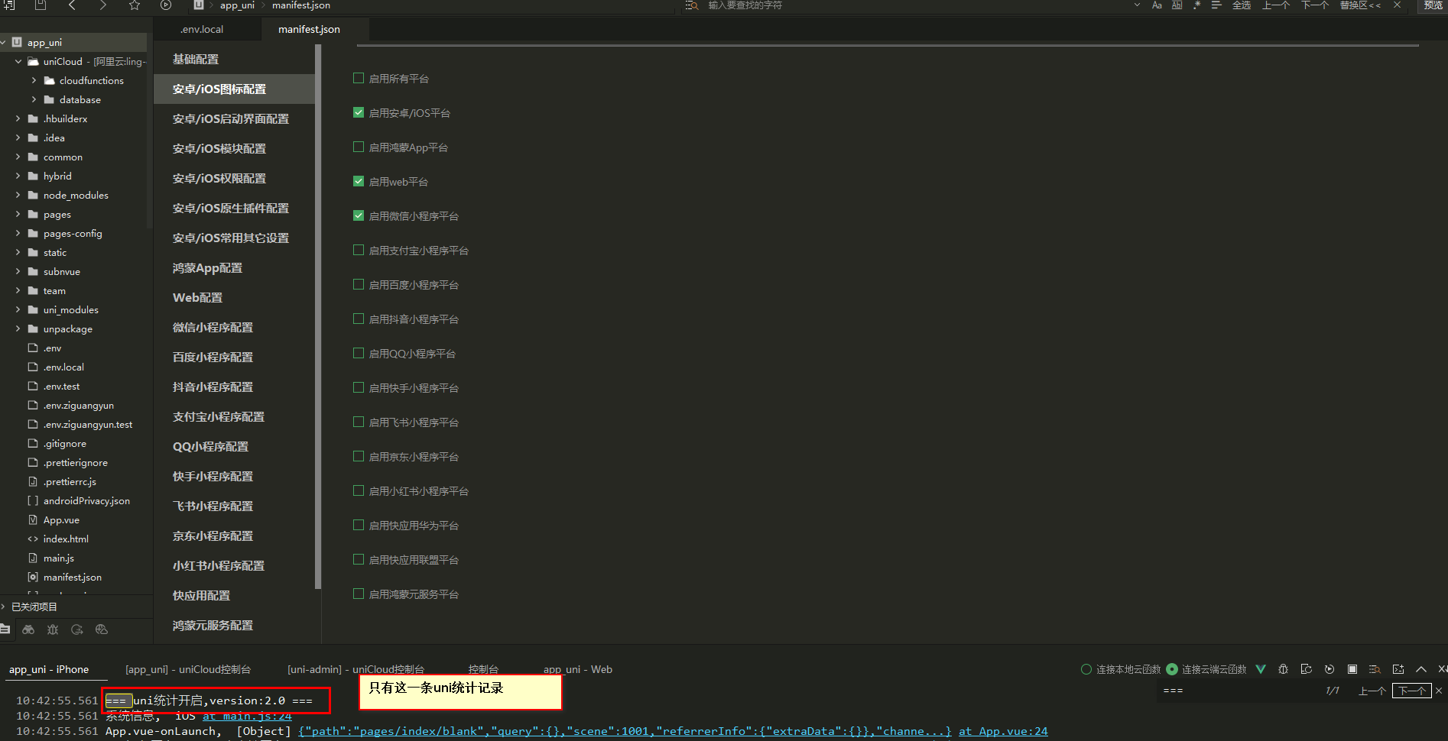This screenshot has height=741, width=1448.
Task: Switch to the .env.local editor tab
Action: [203, 29]
